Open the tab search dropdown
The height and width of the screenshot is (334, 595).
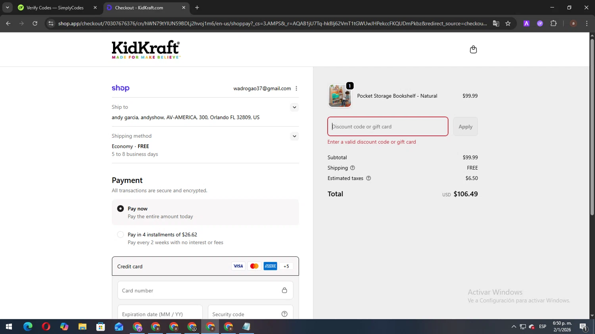pos(7,8)
